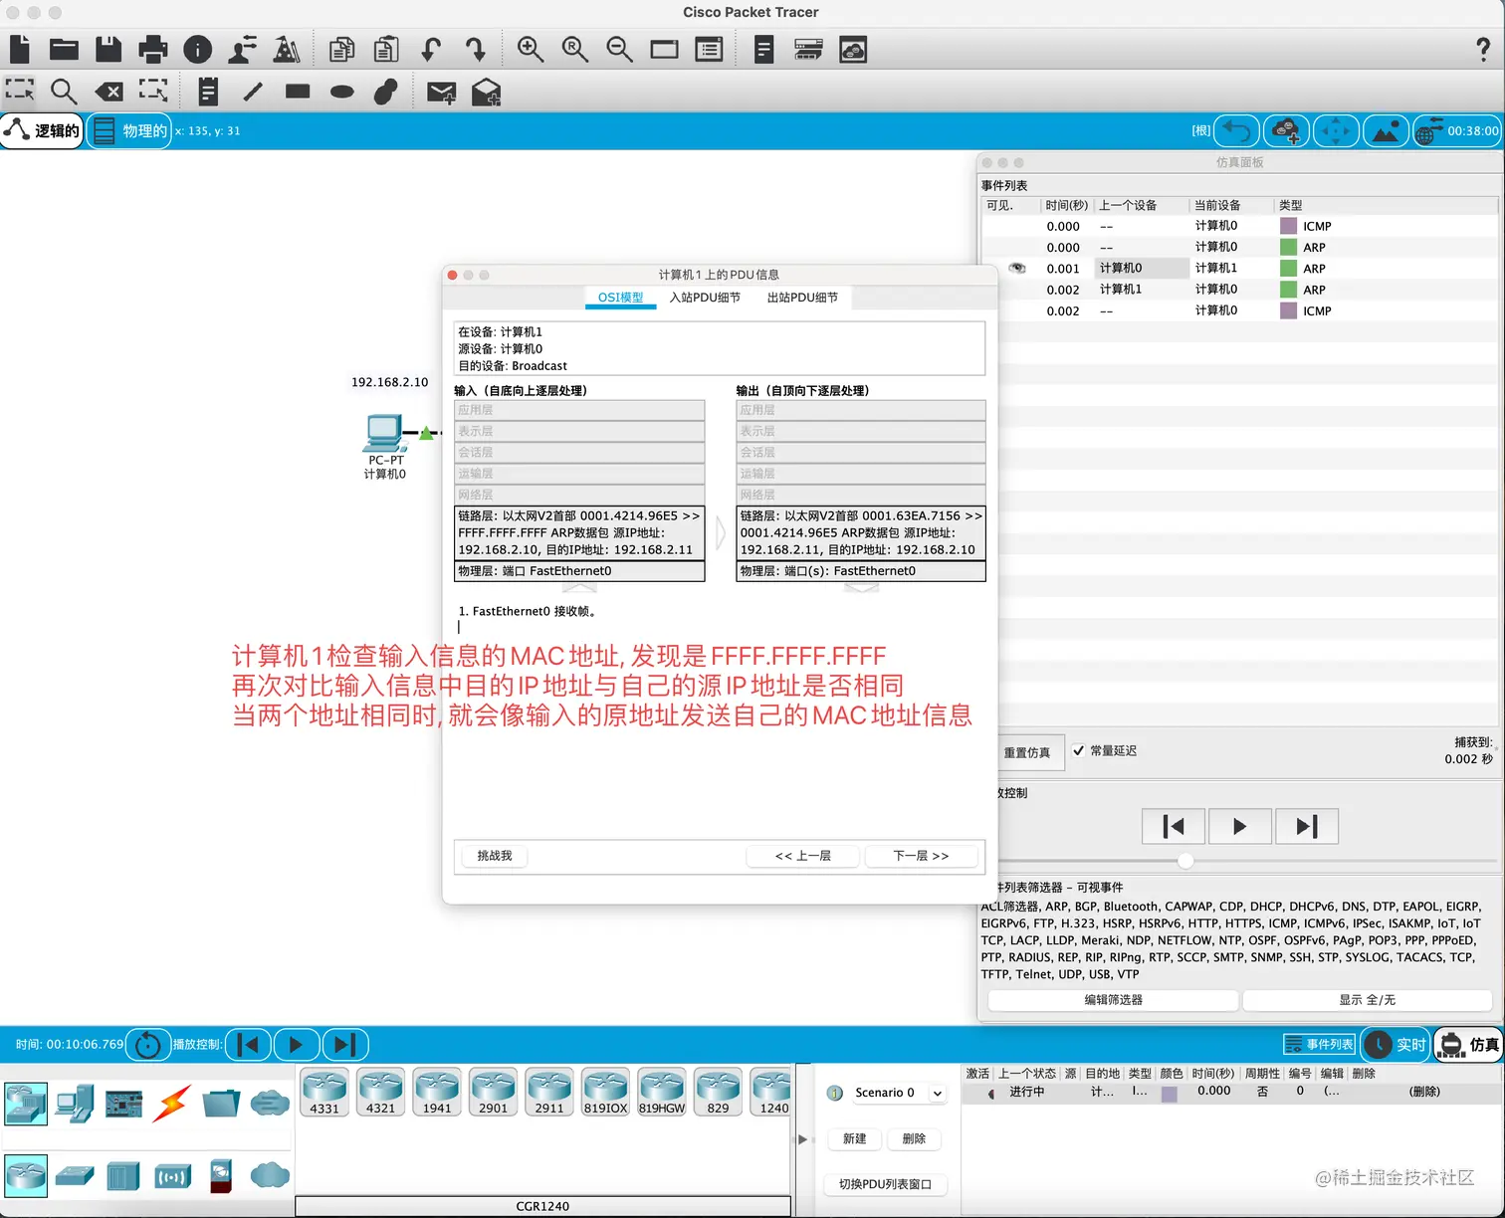
Task: Select the Delete tool
Action: tap(108, 93)
